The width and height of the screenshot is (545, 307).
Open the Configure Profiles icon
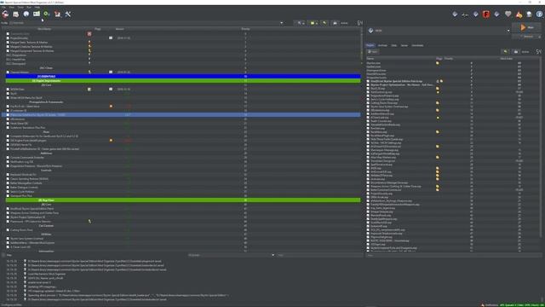[x=37, y=14]
